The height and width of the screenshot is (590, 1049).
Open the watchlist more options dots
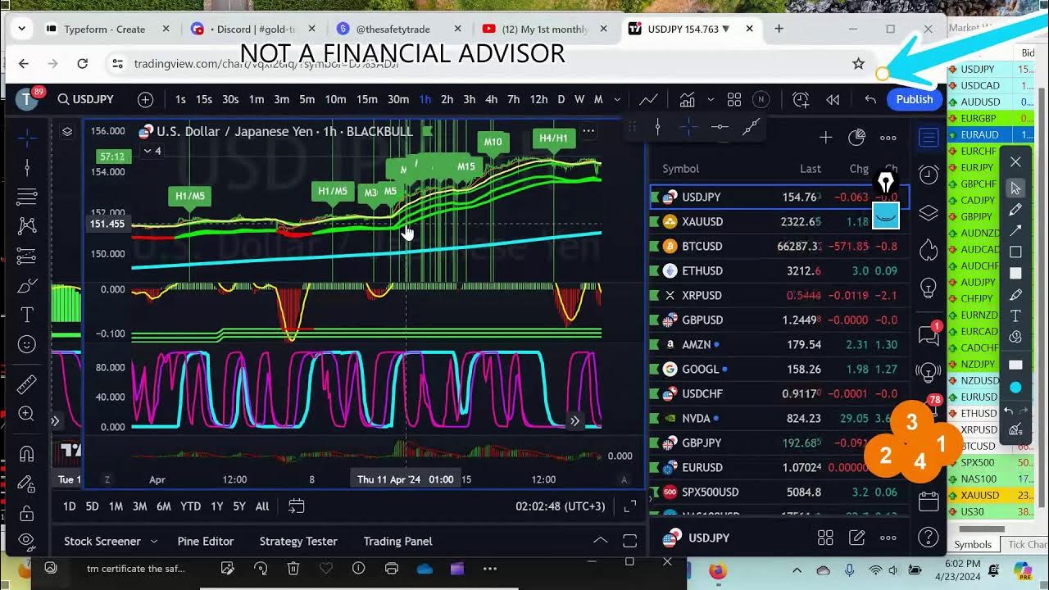[888, 138]
